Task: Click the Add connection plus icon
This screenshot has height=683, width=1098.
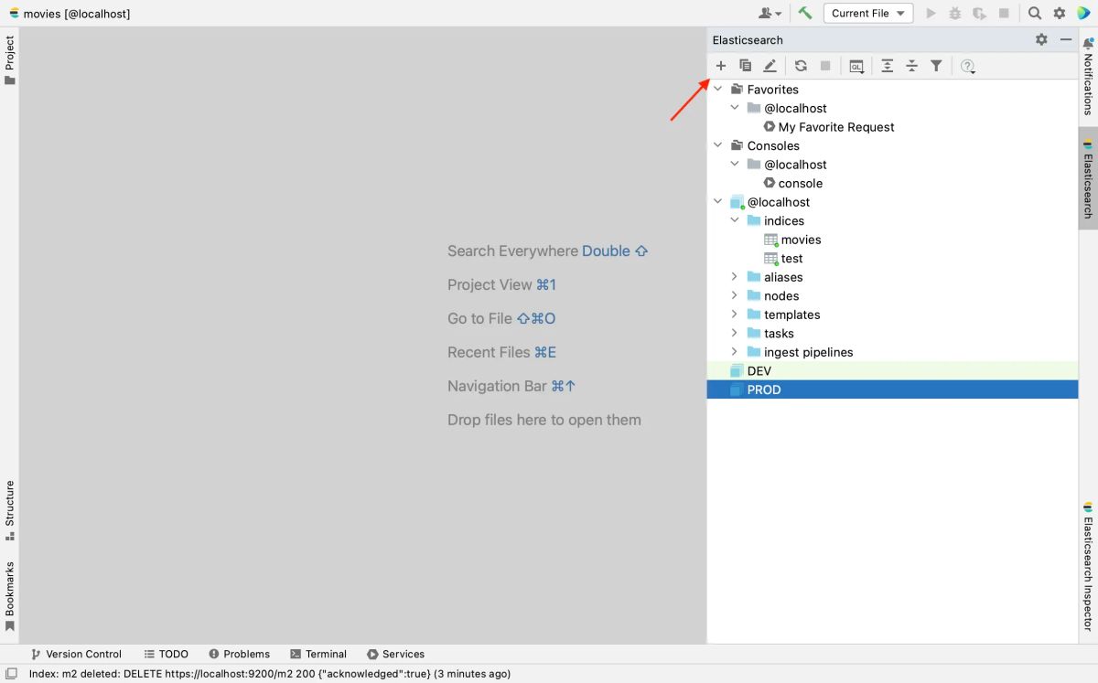Action: pos(721,66)
